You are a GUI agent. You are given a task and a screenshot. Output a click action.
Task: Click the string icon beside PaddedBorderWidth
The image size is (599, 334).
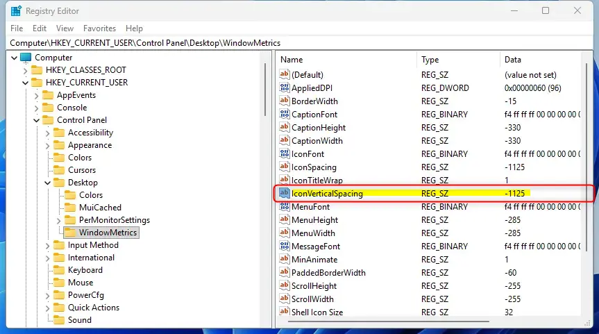(284, 272)
